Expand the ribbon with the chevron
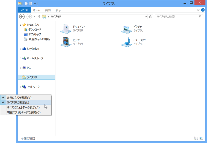This screenshot has width=207, height=143. 198,10
